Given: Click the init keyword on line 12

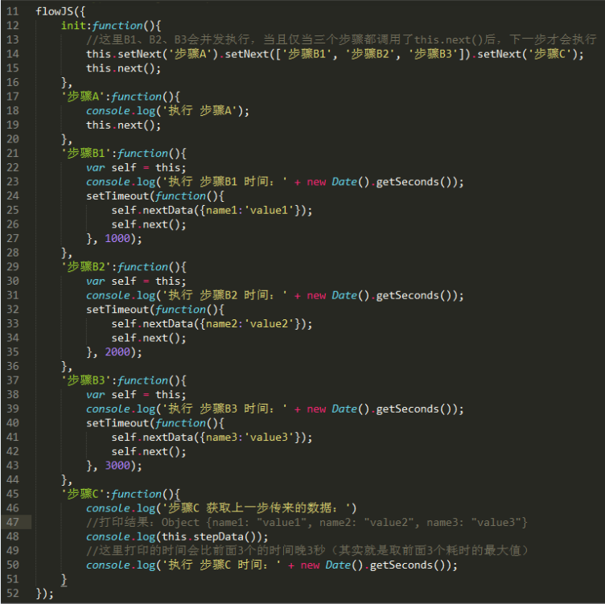Looking at the screenshot, I should [x=72, y=26].
